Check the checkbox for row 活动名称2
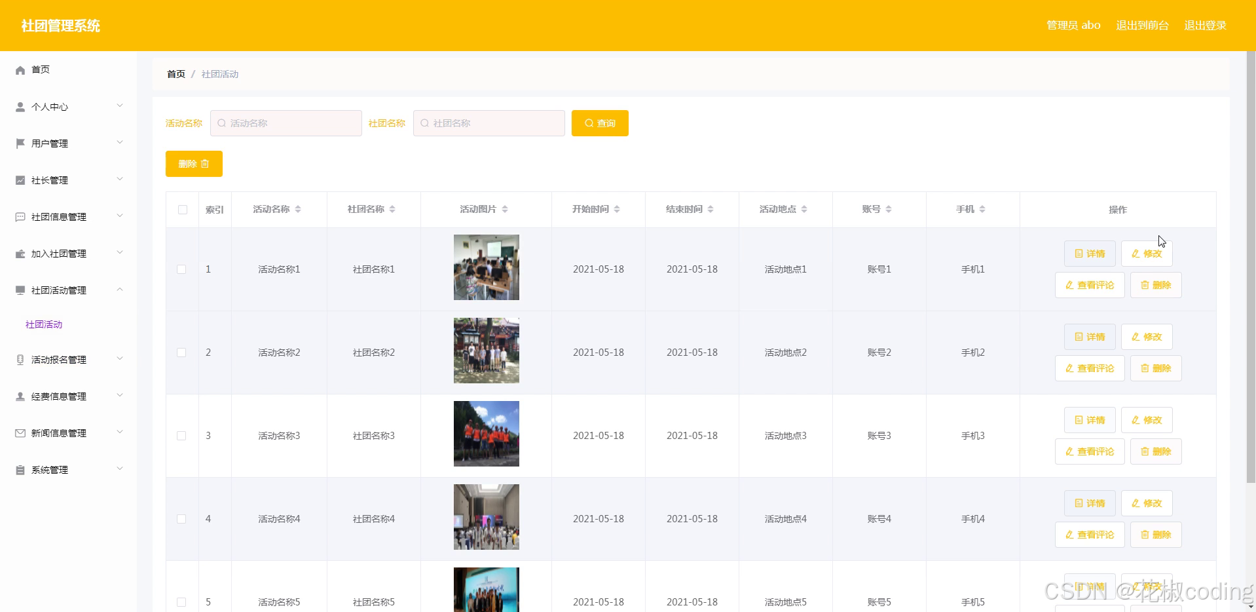Screen dimensions: 1256x612 (181, 353)
